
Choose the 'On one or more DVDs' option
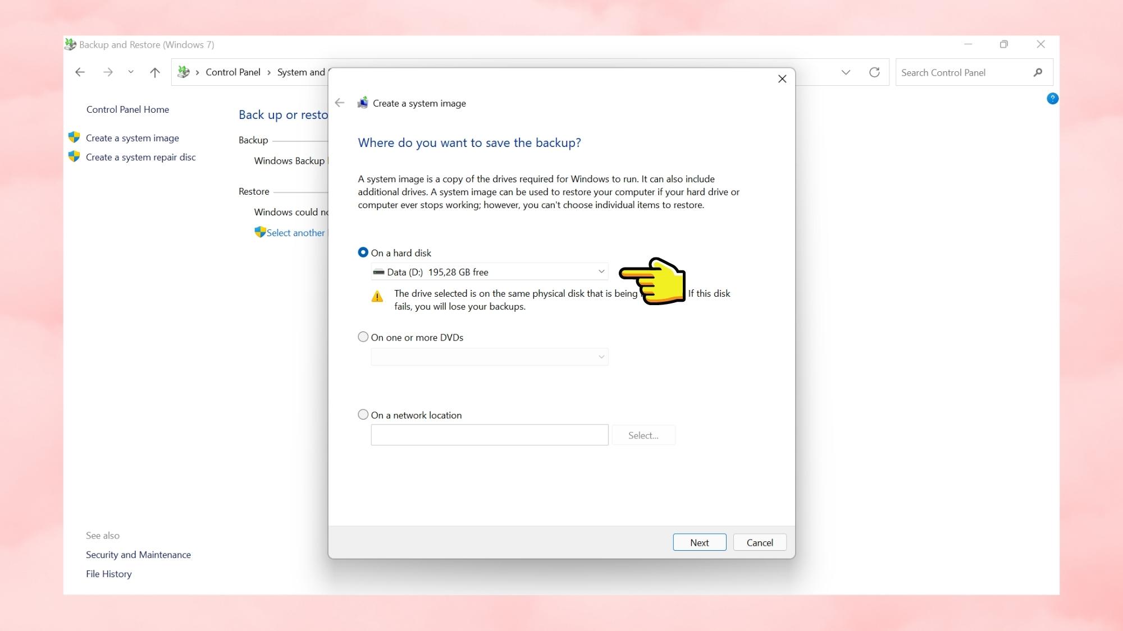click(x=363, y=337)
